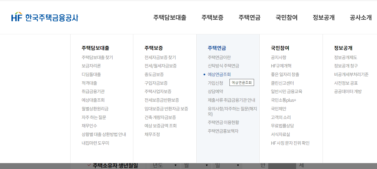Select the 주택보증 column heading

[x=154, y=48]
